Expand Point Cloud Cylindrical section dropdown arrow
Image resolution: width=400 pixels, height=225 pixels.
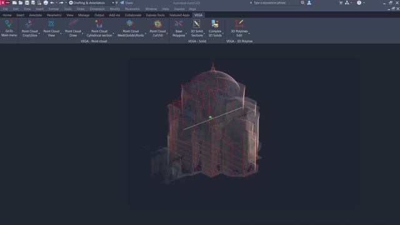coord(113,33)
